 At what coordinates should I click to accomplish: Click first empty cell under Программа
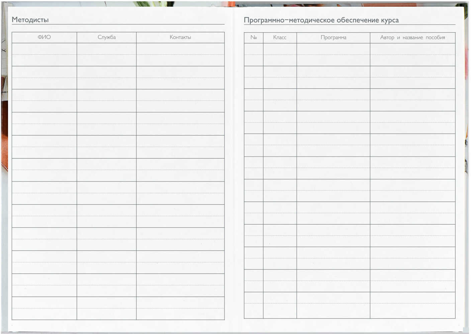point(333,54)
